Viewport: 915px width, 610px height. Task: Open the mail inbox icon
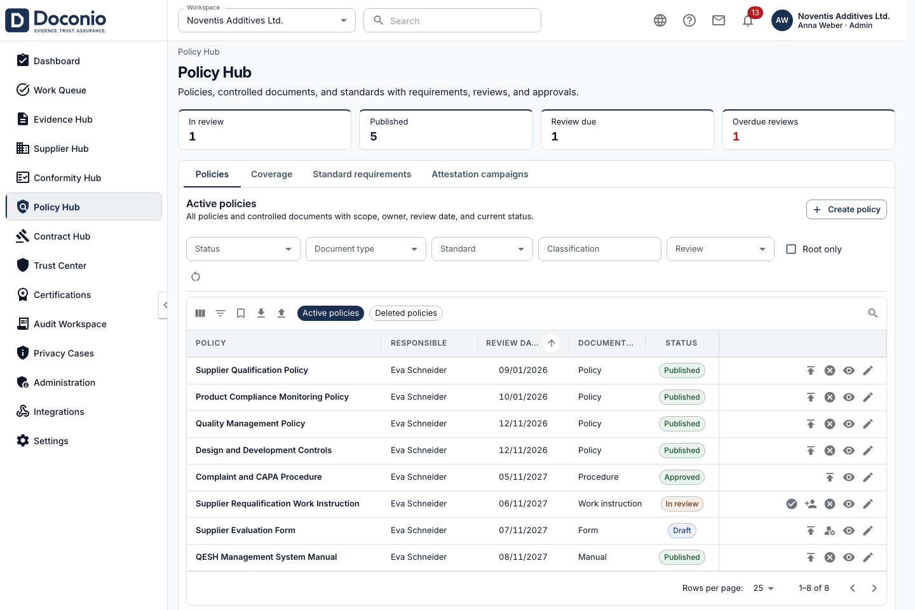pyautogui.click(x=719, y=20)
